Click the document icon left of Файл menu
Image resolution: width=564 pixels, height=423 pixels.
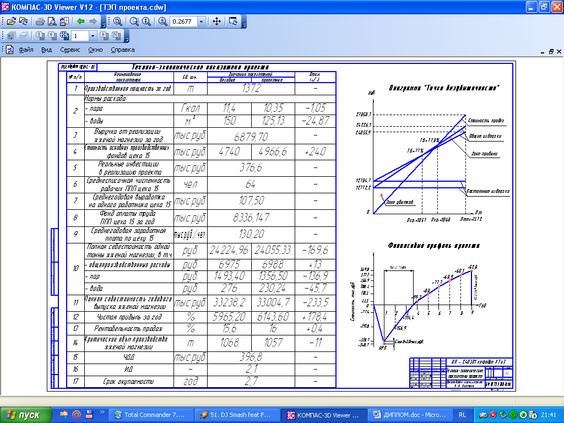tap(10, 50)
